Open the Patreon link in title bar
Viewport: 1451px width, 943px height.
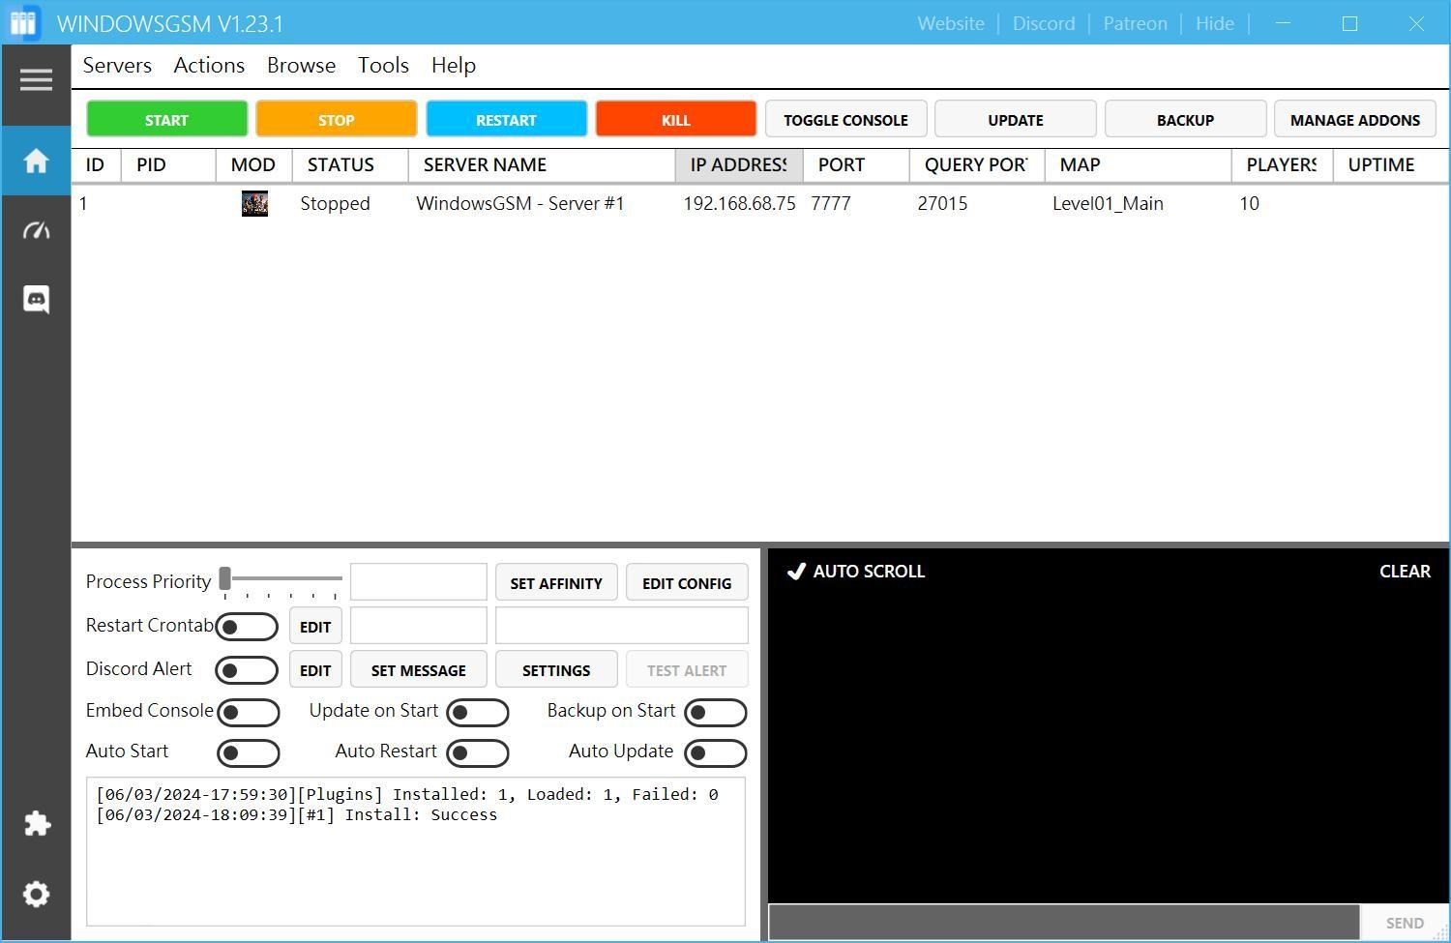(1135, 23)
